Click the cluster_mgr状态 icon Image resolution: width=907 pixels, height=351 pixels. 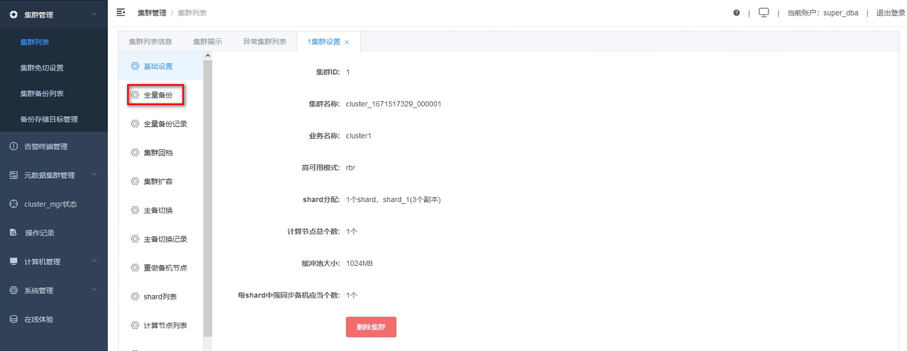click(13, 204)
